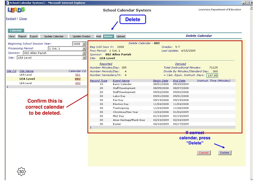Click the Close link under the logo

(x=23, y=19)
